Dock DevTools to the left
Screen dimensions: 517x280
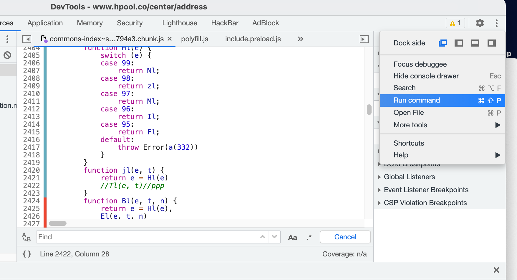pyautogui.click(x=459, y=43)
